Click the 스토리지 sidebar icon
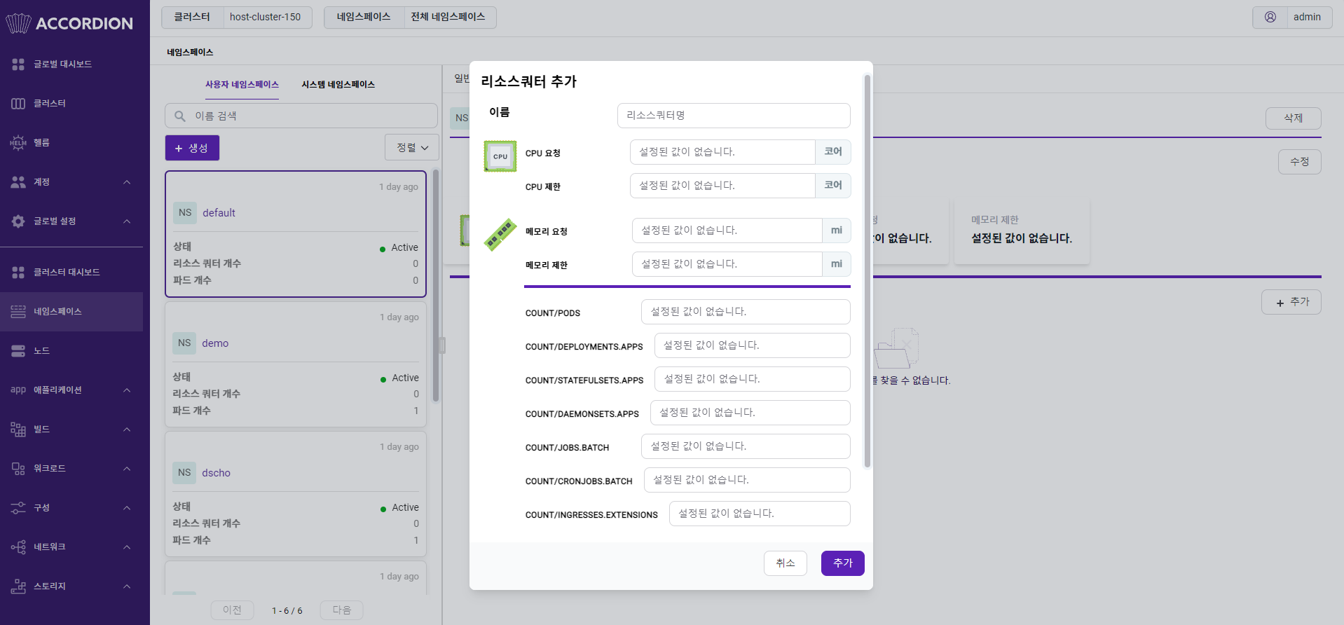This screenshot has width=1344, height=625. [18, 586]
